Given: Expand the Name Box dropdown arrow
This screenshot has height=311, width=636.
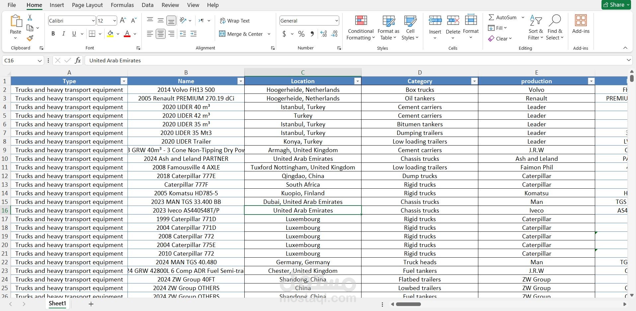Looking at the screenshot, I should 40,61.
